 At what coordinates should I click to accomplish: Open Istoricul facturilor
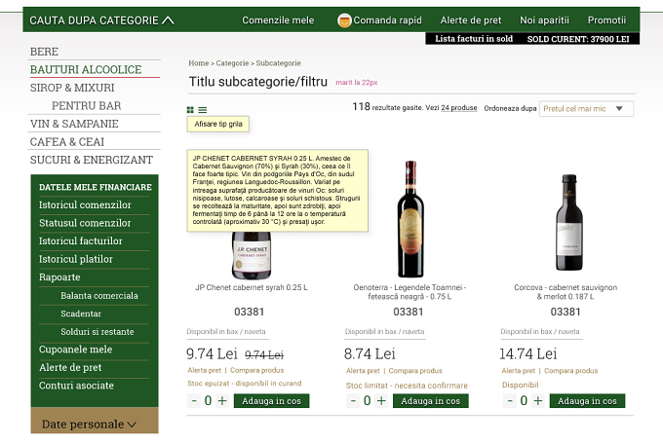(81, 241)
